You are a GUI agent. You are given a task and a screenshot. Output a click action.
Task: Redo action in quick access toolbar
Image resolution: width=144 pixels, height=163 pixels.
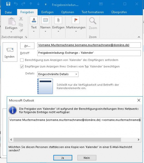tap(23, 4)
